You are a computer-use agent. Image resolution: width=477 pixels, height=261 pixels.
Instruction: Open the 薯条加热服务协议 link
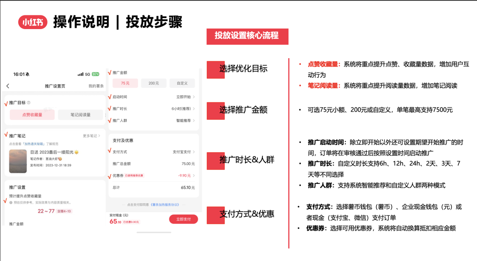click(165, 205)
